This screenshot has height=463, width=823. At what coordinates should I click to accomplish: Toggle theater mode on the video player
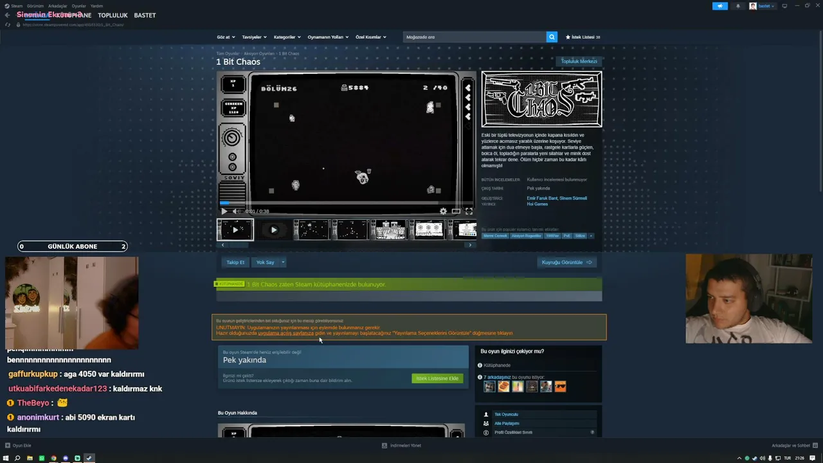456,211
